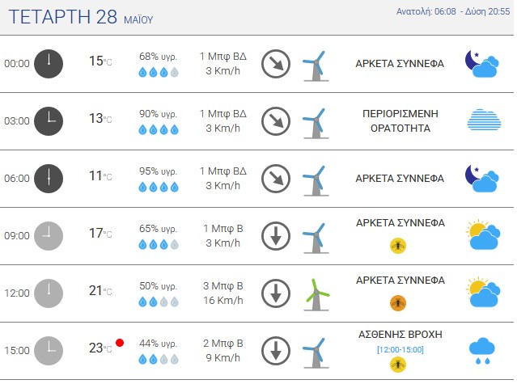Click the humidity droplets under 90% υγρ.
Screen dimensions: 517x384
159,130
